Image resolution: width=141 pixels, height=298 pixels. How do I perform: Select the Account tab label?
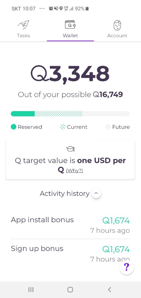(117, 35)
